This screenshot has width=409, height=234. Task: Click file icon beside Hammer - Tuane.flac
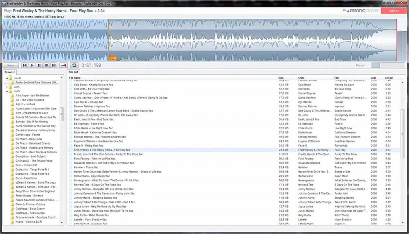71,167
